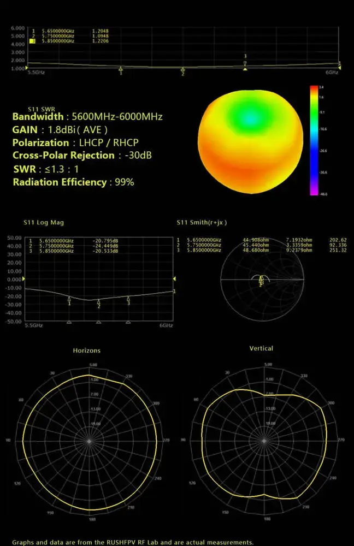354x546 pixels.
Task: Click the 92.336 value in Smith readout
Action: 338,245
